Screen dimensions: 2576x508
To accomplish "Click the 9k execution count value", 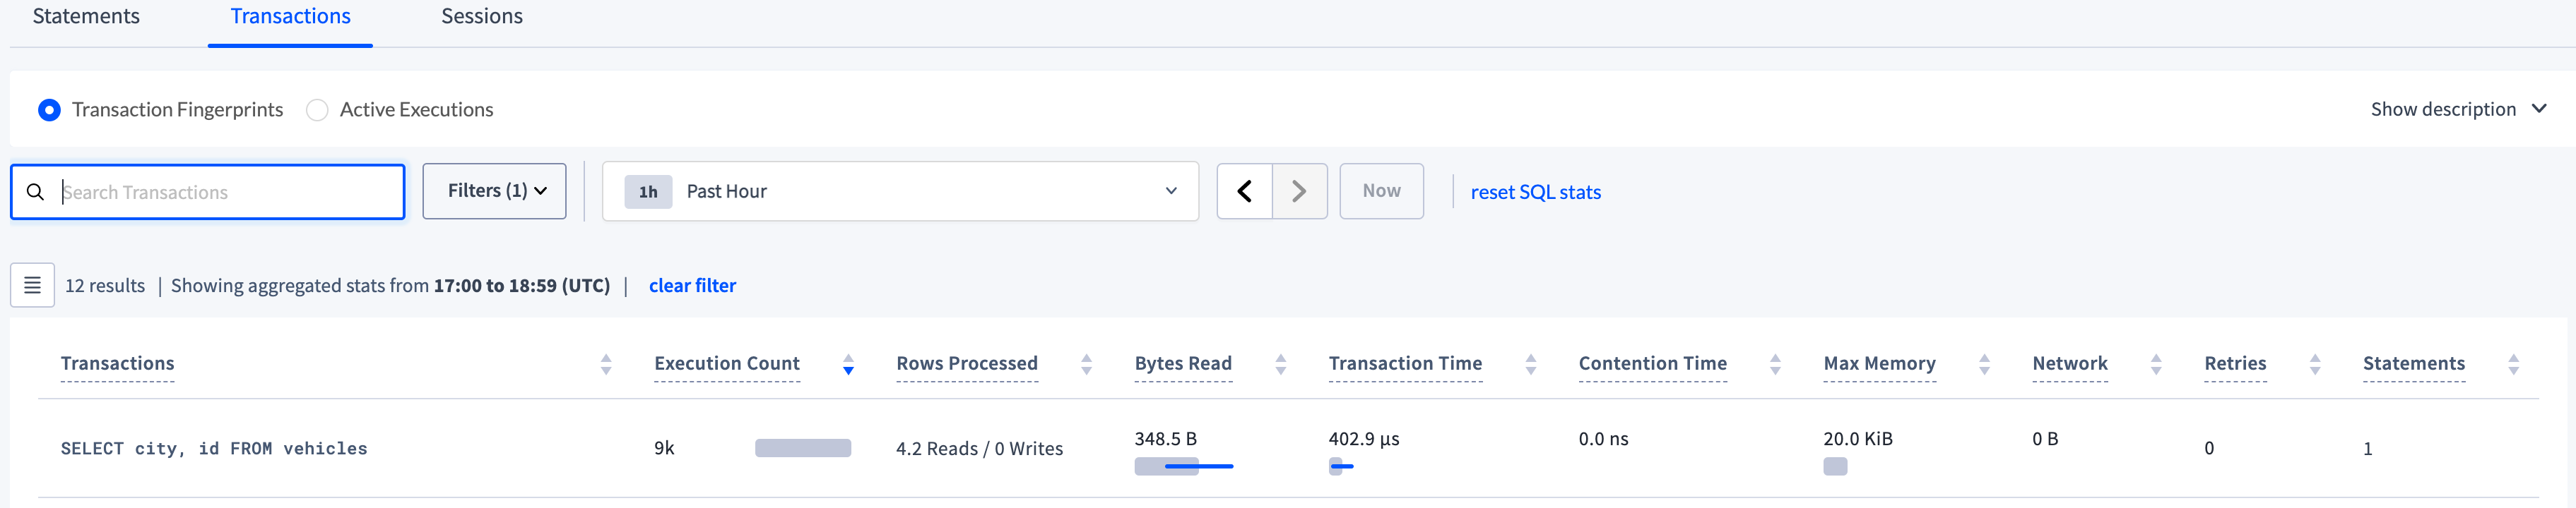I will point(664,448).
